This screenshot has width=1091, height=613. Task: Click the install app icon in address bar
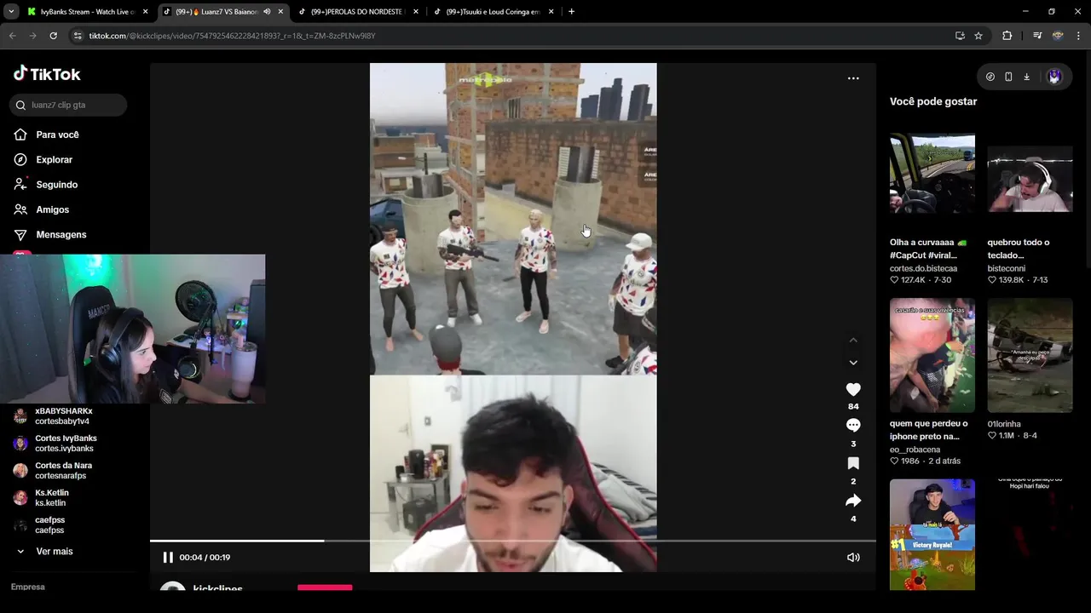960,36
